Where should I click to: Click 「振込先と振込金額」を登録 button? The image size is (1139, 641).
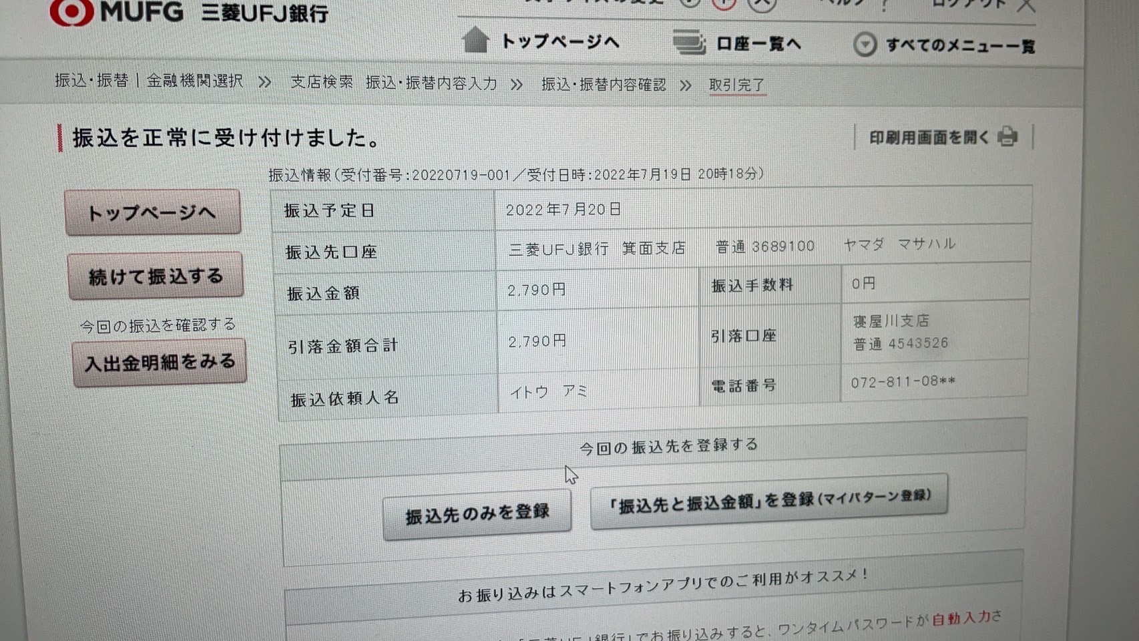(x=768, y=501)
